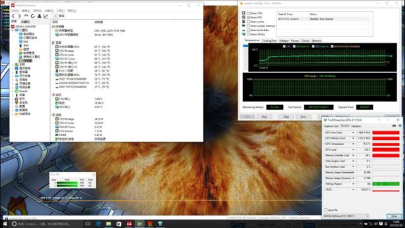The height and width of the screenshot is (228, 405).
Task: Switch to Voltages tab
Action: (x=283, y=41)
